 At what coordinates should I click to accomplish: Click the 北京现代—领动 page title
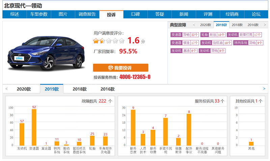[23, 6]
